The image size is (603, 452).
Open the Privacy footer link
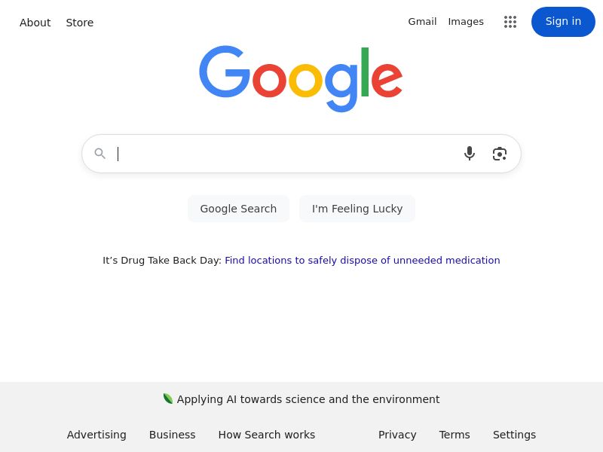point(397,435)
